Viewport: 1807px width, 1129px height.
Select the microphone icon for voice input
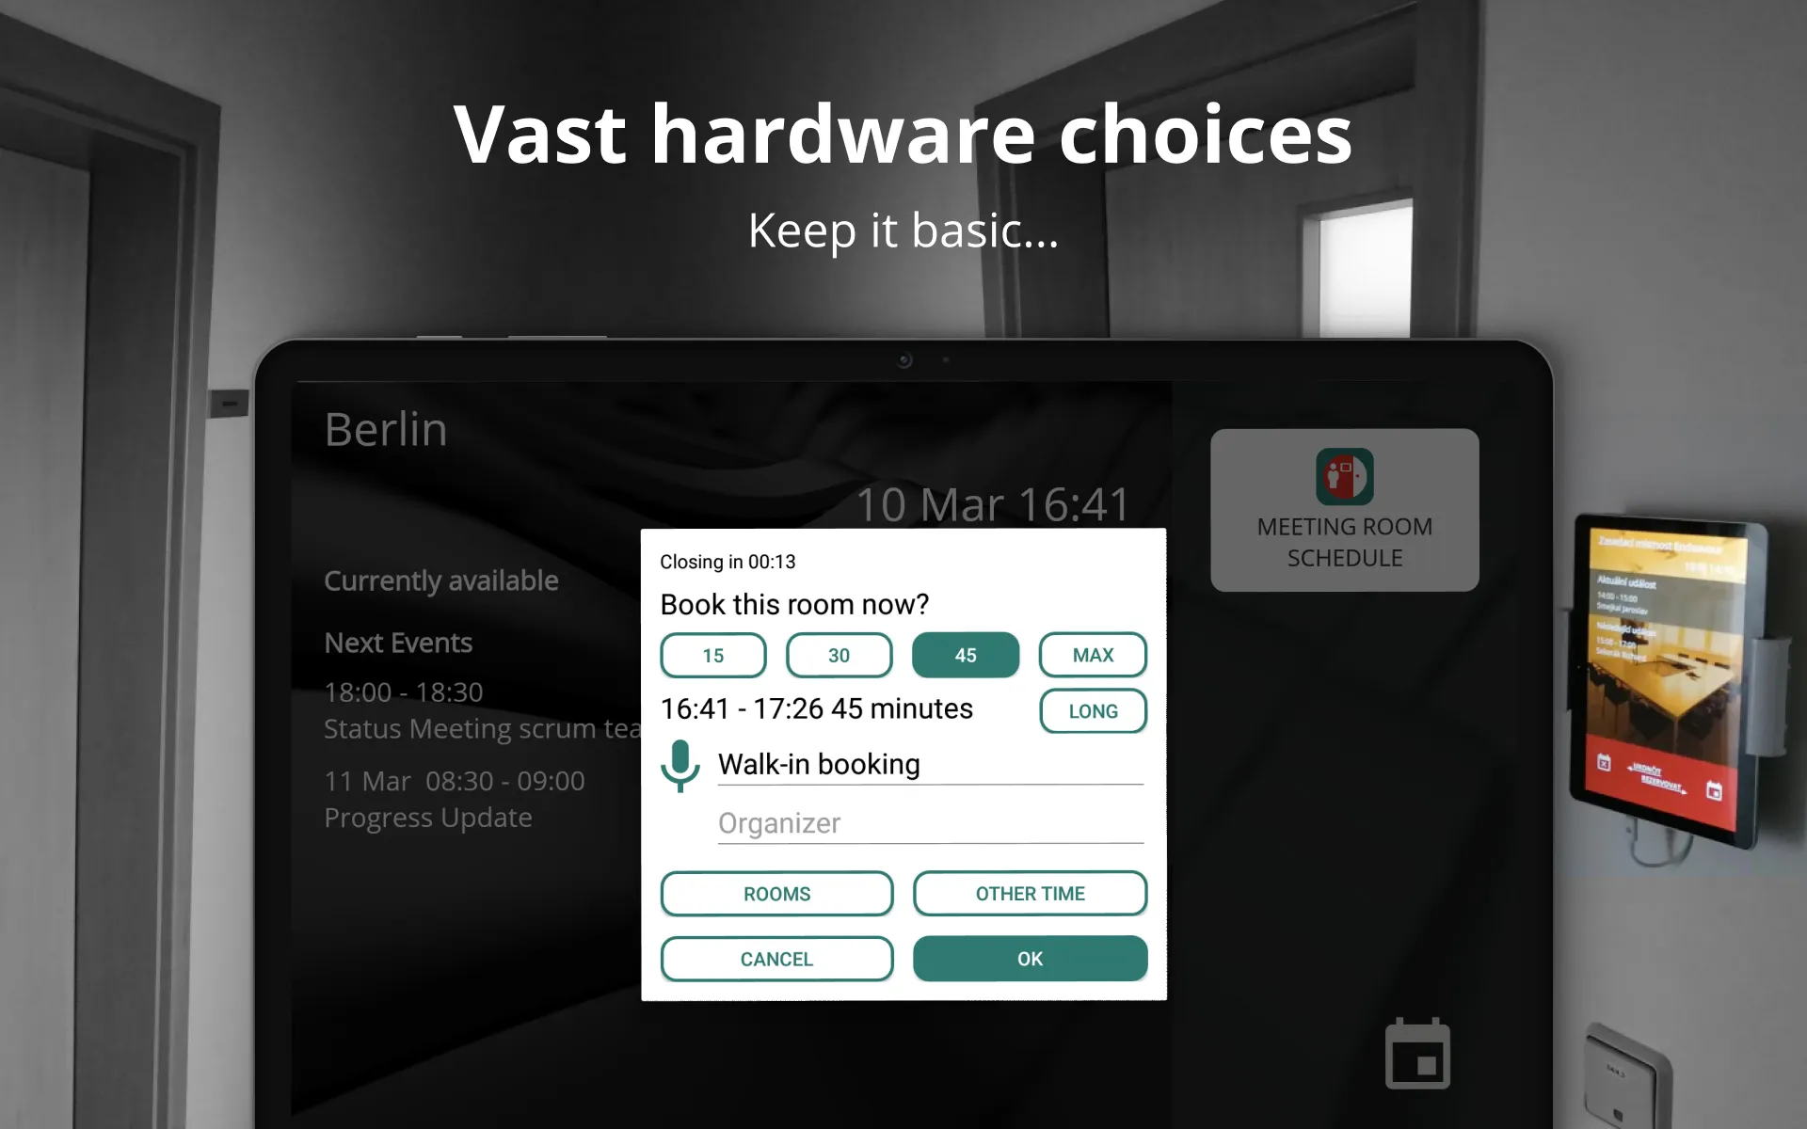(x=680, y=764)
